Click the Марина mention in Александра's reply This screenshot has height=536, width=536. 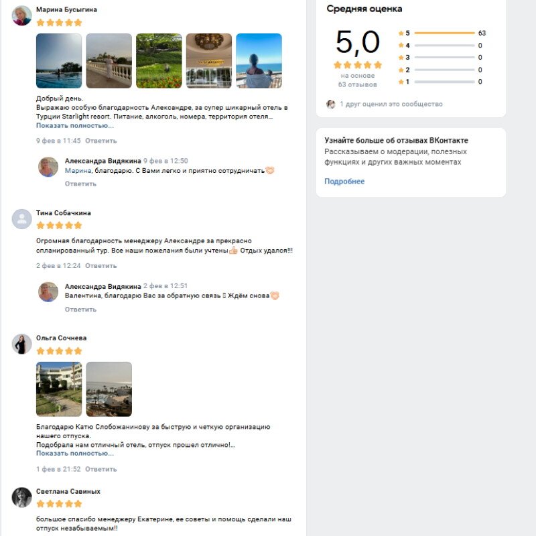(x=78, y=171)
